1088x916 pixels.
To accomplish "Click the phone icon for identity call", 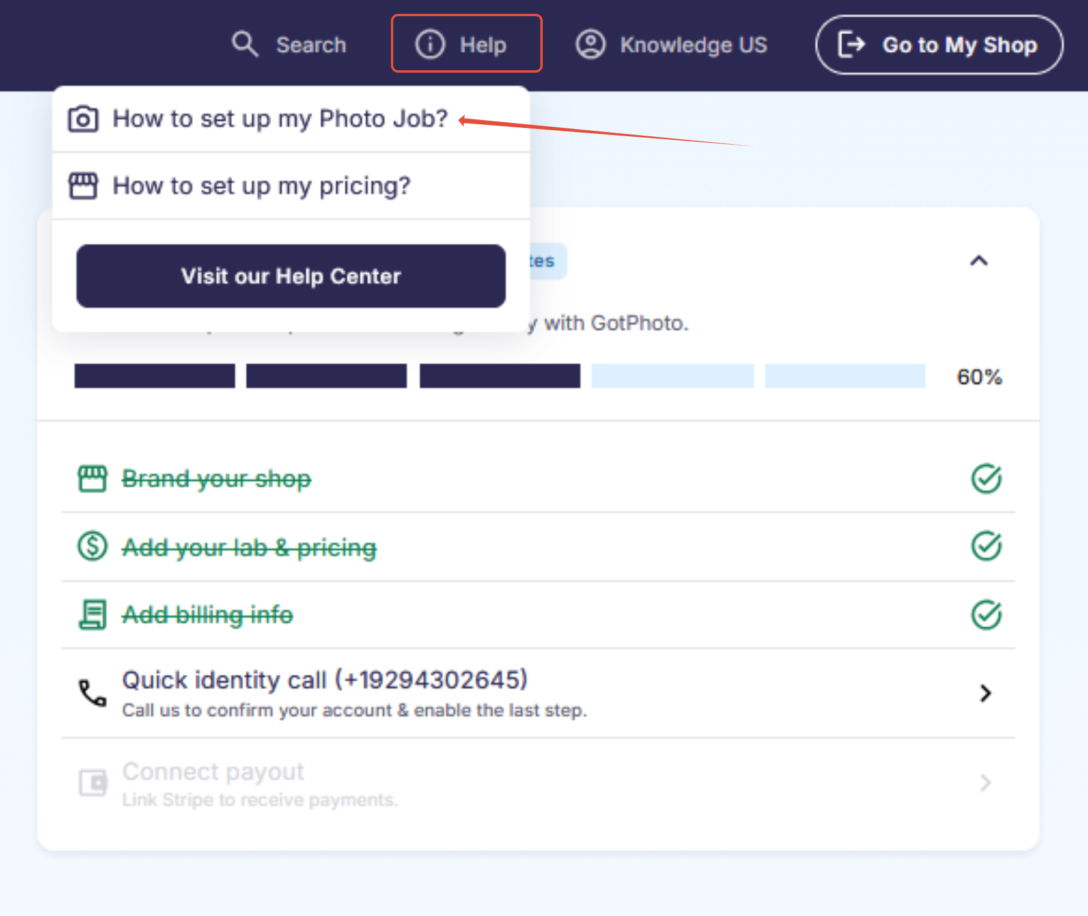I will click(x=92, y=693).
